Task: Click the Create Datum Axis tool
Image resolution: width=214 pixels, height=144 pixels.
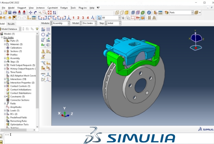Action: pyautogui.click(x=48, y=75)
